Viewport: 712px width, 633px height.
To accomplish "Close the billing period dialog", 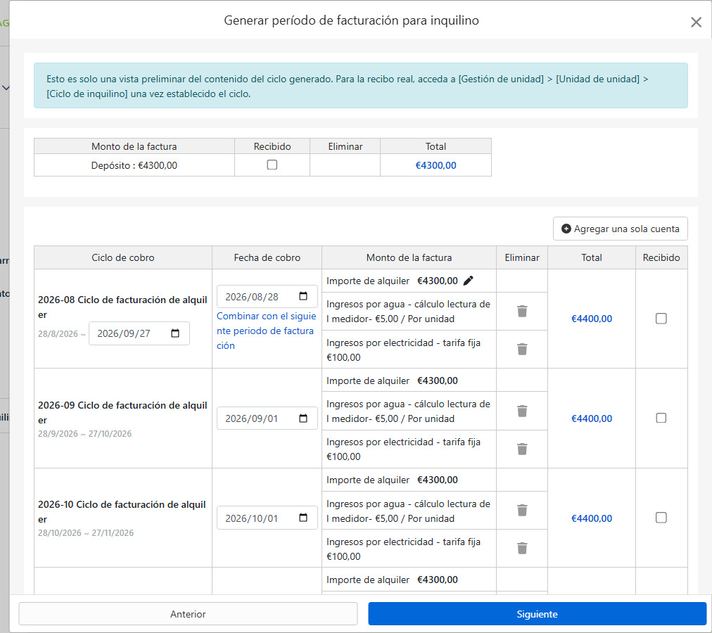I will (696, 22).
